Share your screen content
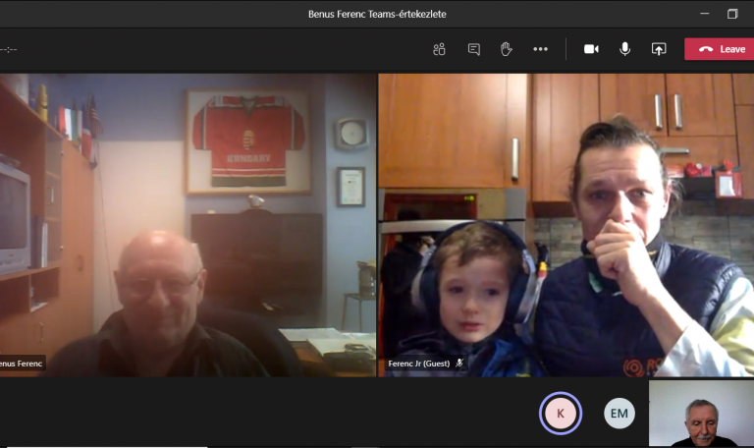This screenshot has height=448, width=754. (x=659, y=49)
